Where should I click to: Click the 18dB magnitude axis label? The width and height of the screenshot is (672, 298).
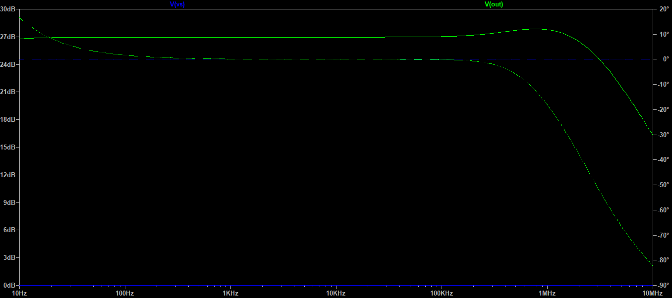pos(7,119)
